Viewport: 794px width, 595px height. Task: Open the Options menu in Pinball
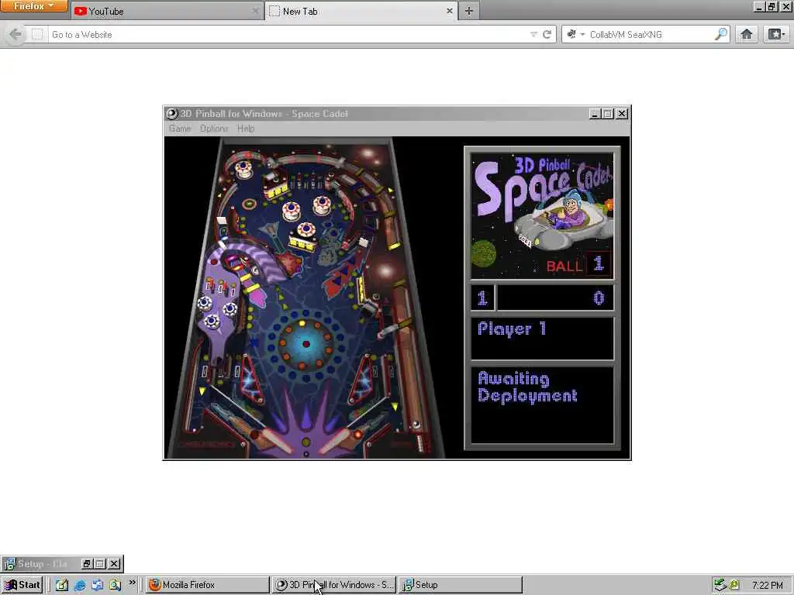[x=214, y=129]
